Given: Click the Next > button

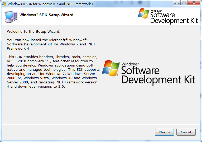Looking at the screenshot, I should pyautogui.click(x=164, y=132).
